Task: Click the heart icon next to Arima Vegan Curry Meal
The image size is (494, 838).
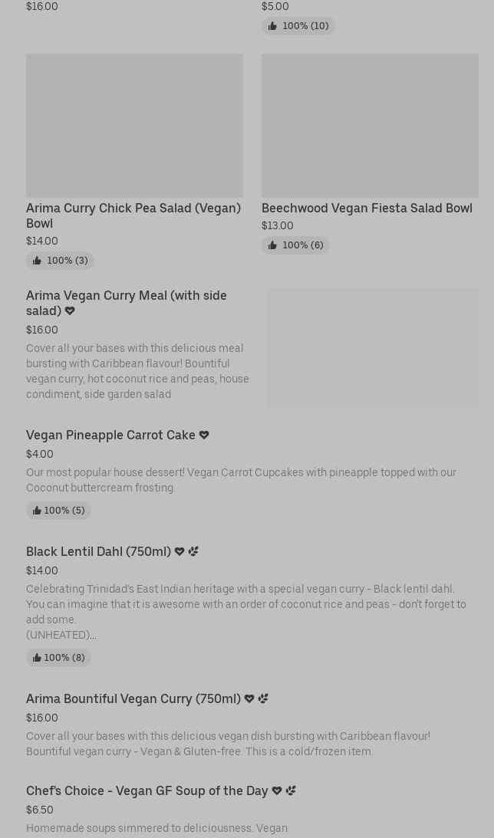Action: [70, 311]
